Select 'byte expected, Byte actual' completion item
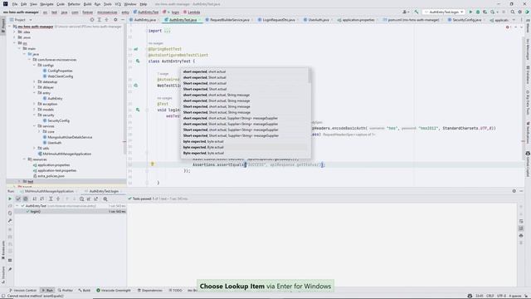The height and width of the screenshot is (299, 531). (x=245, y=147)
